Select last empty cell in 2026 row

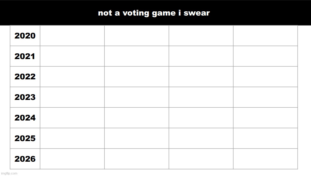tap(265, 159)
